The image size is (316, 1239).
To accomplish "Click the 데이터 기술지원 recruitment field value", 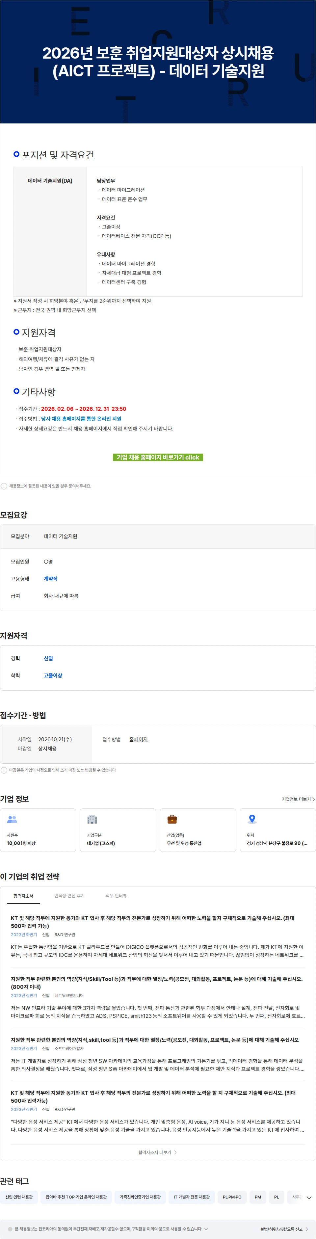I will pyautogui.click(x=61, y=536).
